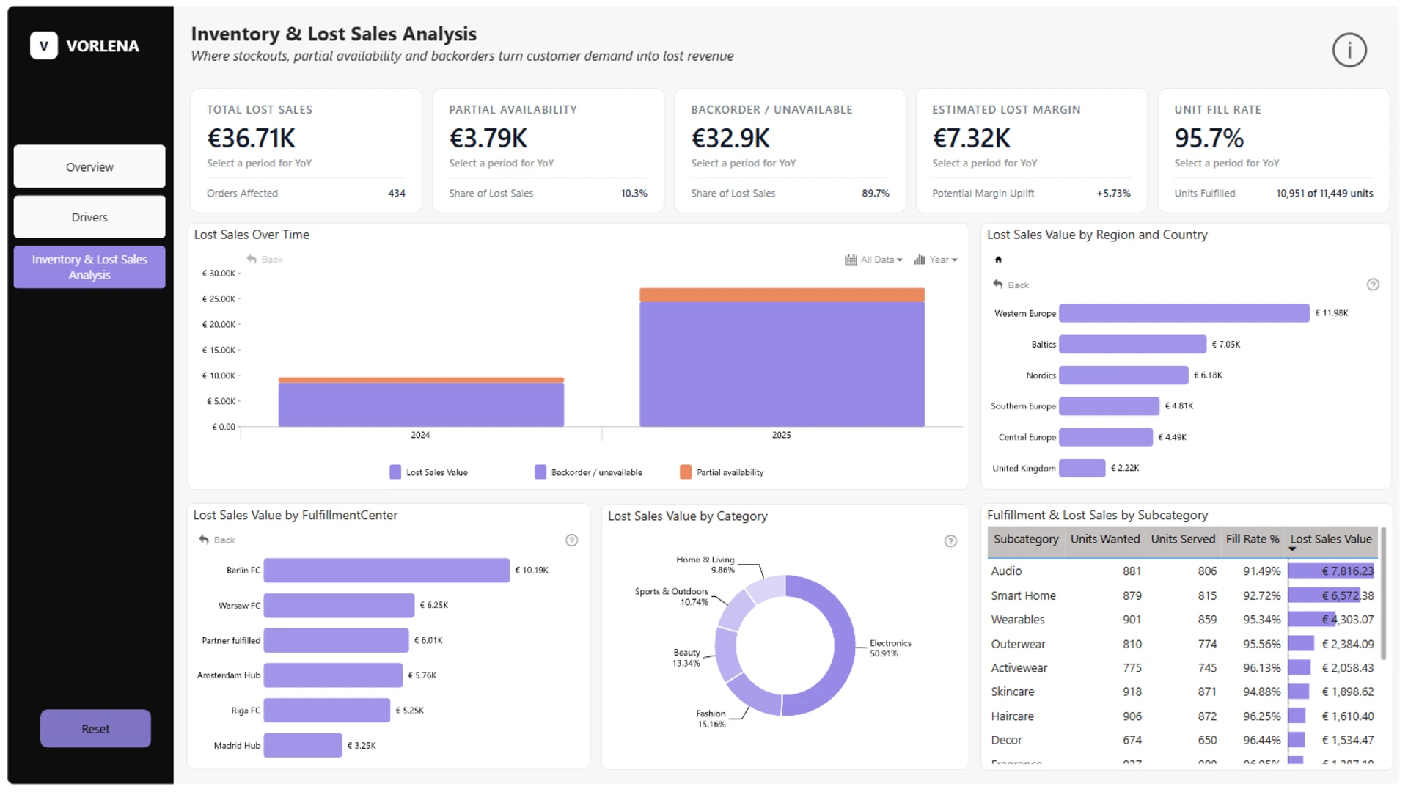
Task: Click the €36.71K Total Lost Sales value
Action: 252,138
